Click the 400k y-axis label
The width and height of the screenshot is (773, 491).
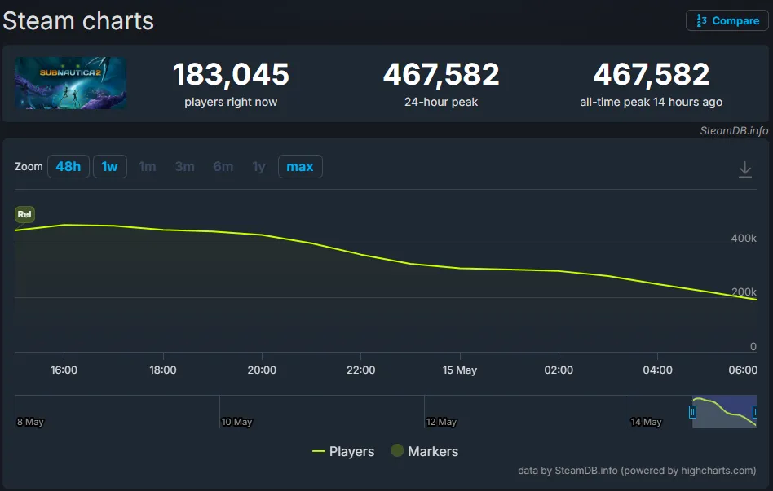(x=744, y=238)
